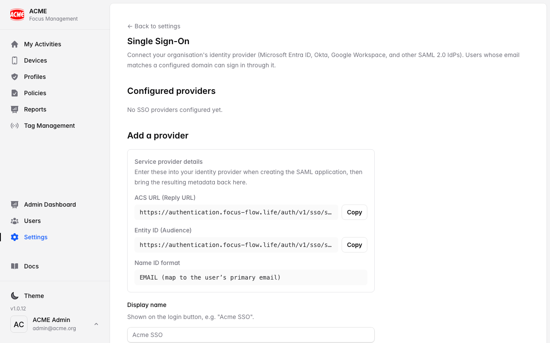Screen dimensions: 550x343
Task: Click the Devices phone icon
Action: pyautogui.click(x=15, y=60)
